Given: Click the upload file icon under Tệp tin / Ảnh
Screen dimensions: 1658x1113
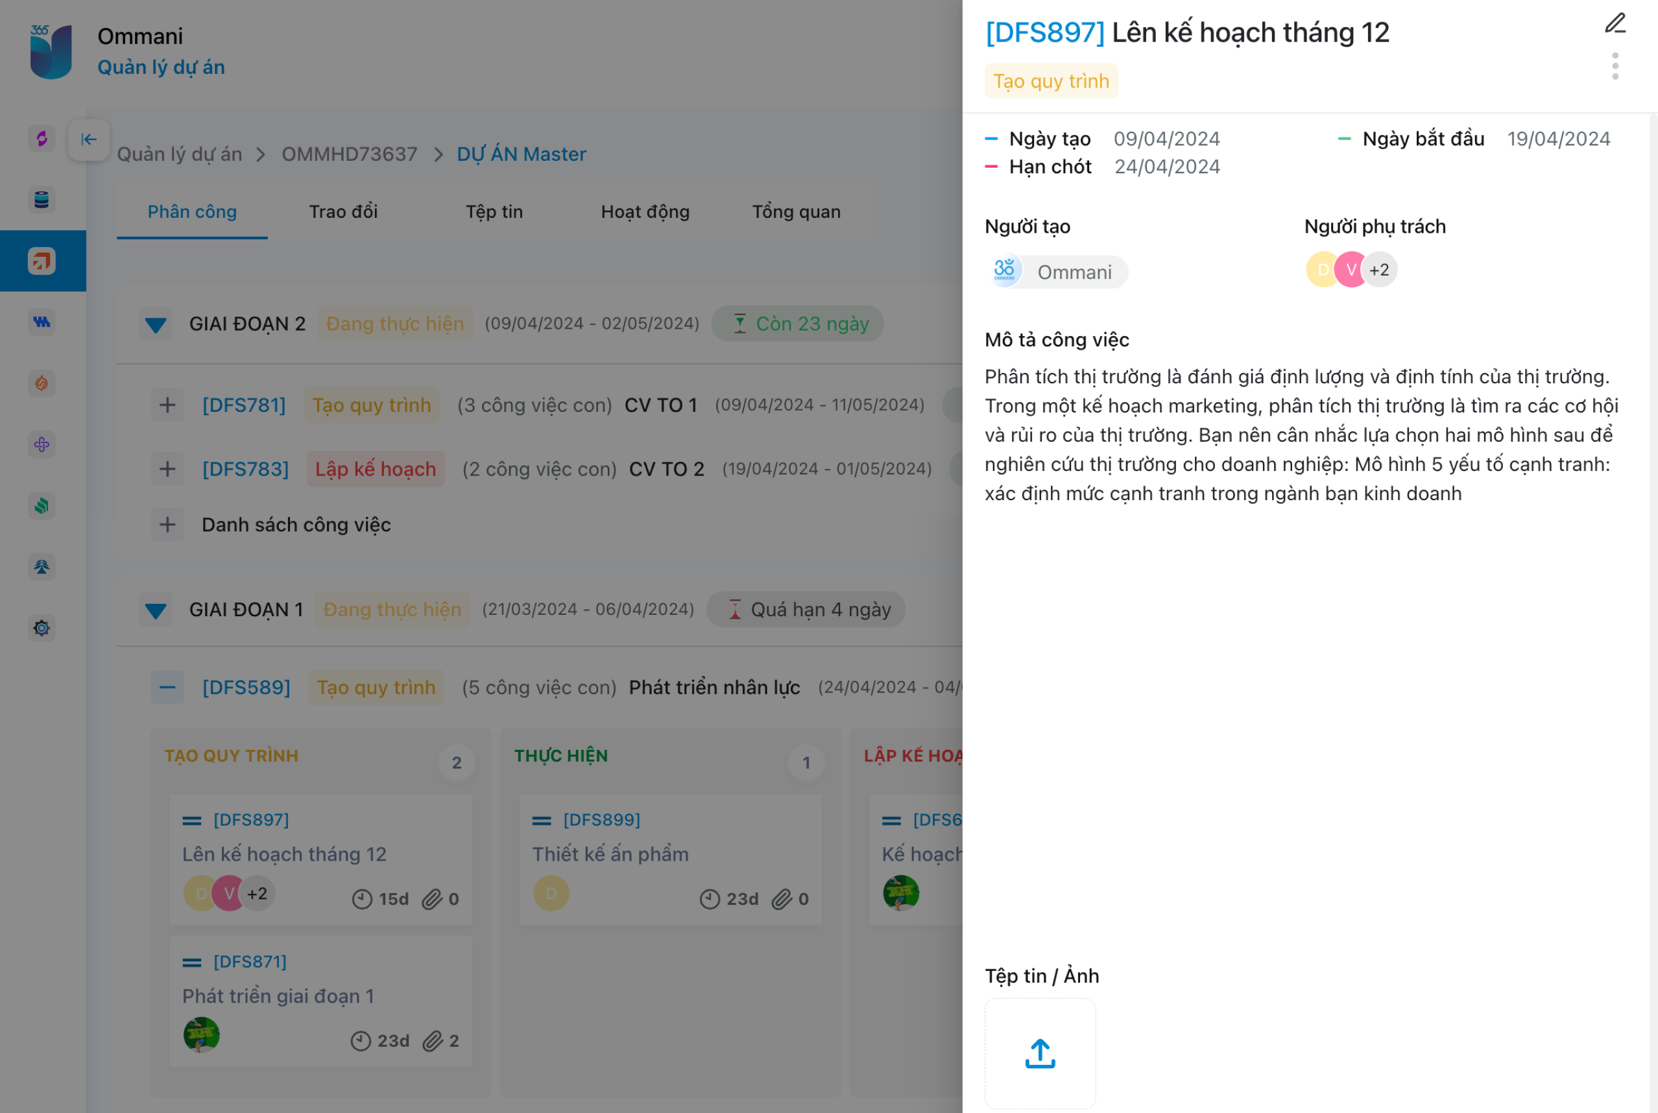Looking at the screenshot, I should pyautogui.click(x=1040, y=1053).
